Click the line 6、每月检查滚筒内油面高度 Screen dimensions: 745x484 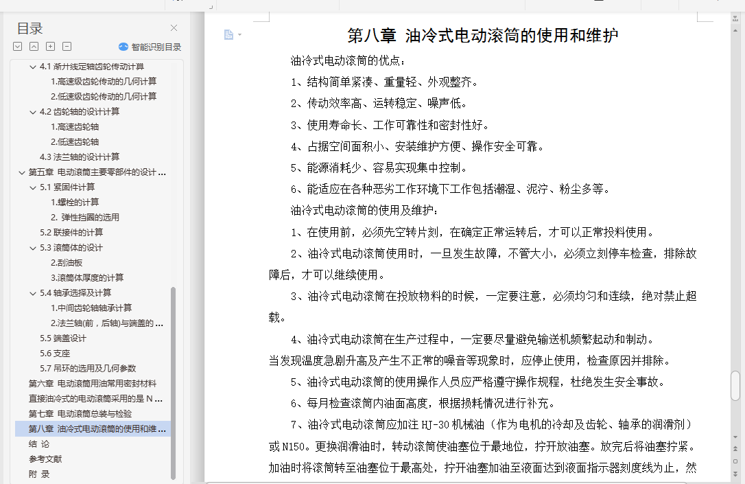[423, 404]
